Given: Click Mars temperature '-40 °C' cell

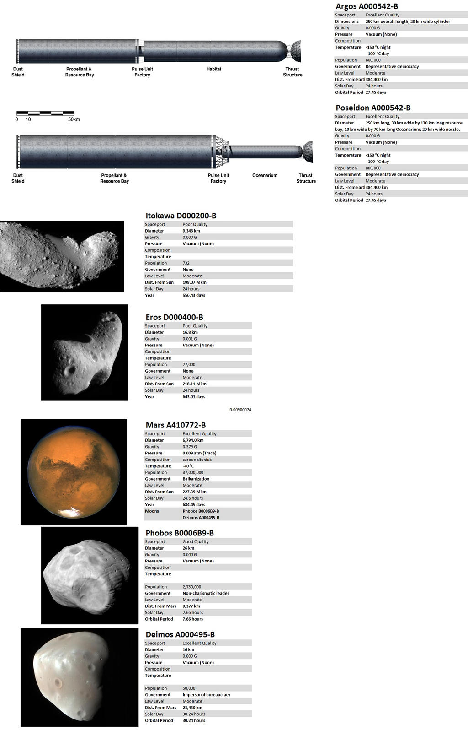Looking at the screenshot, I should (188, 466).
